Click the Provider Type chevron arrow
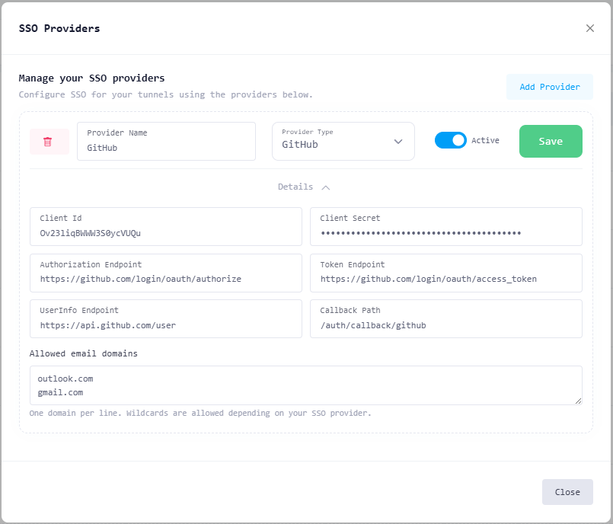Image resolution: width=613 pixels, height=524 pixels. (398, 142)
